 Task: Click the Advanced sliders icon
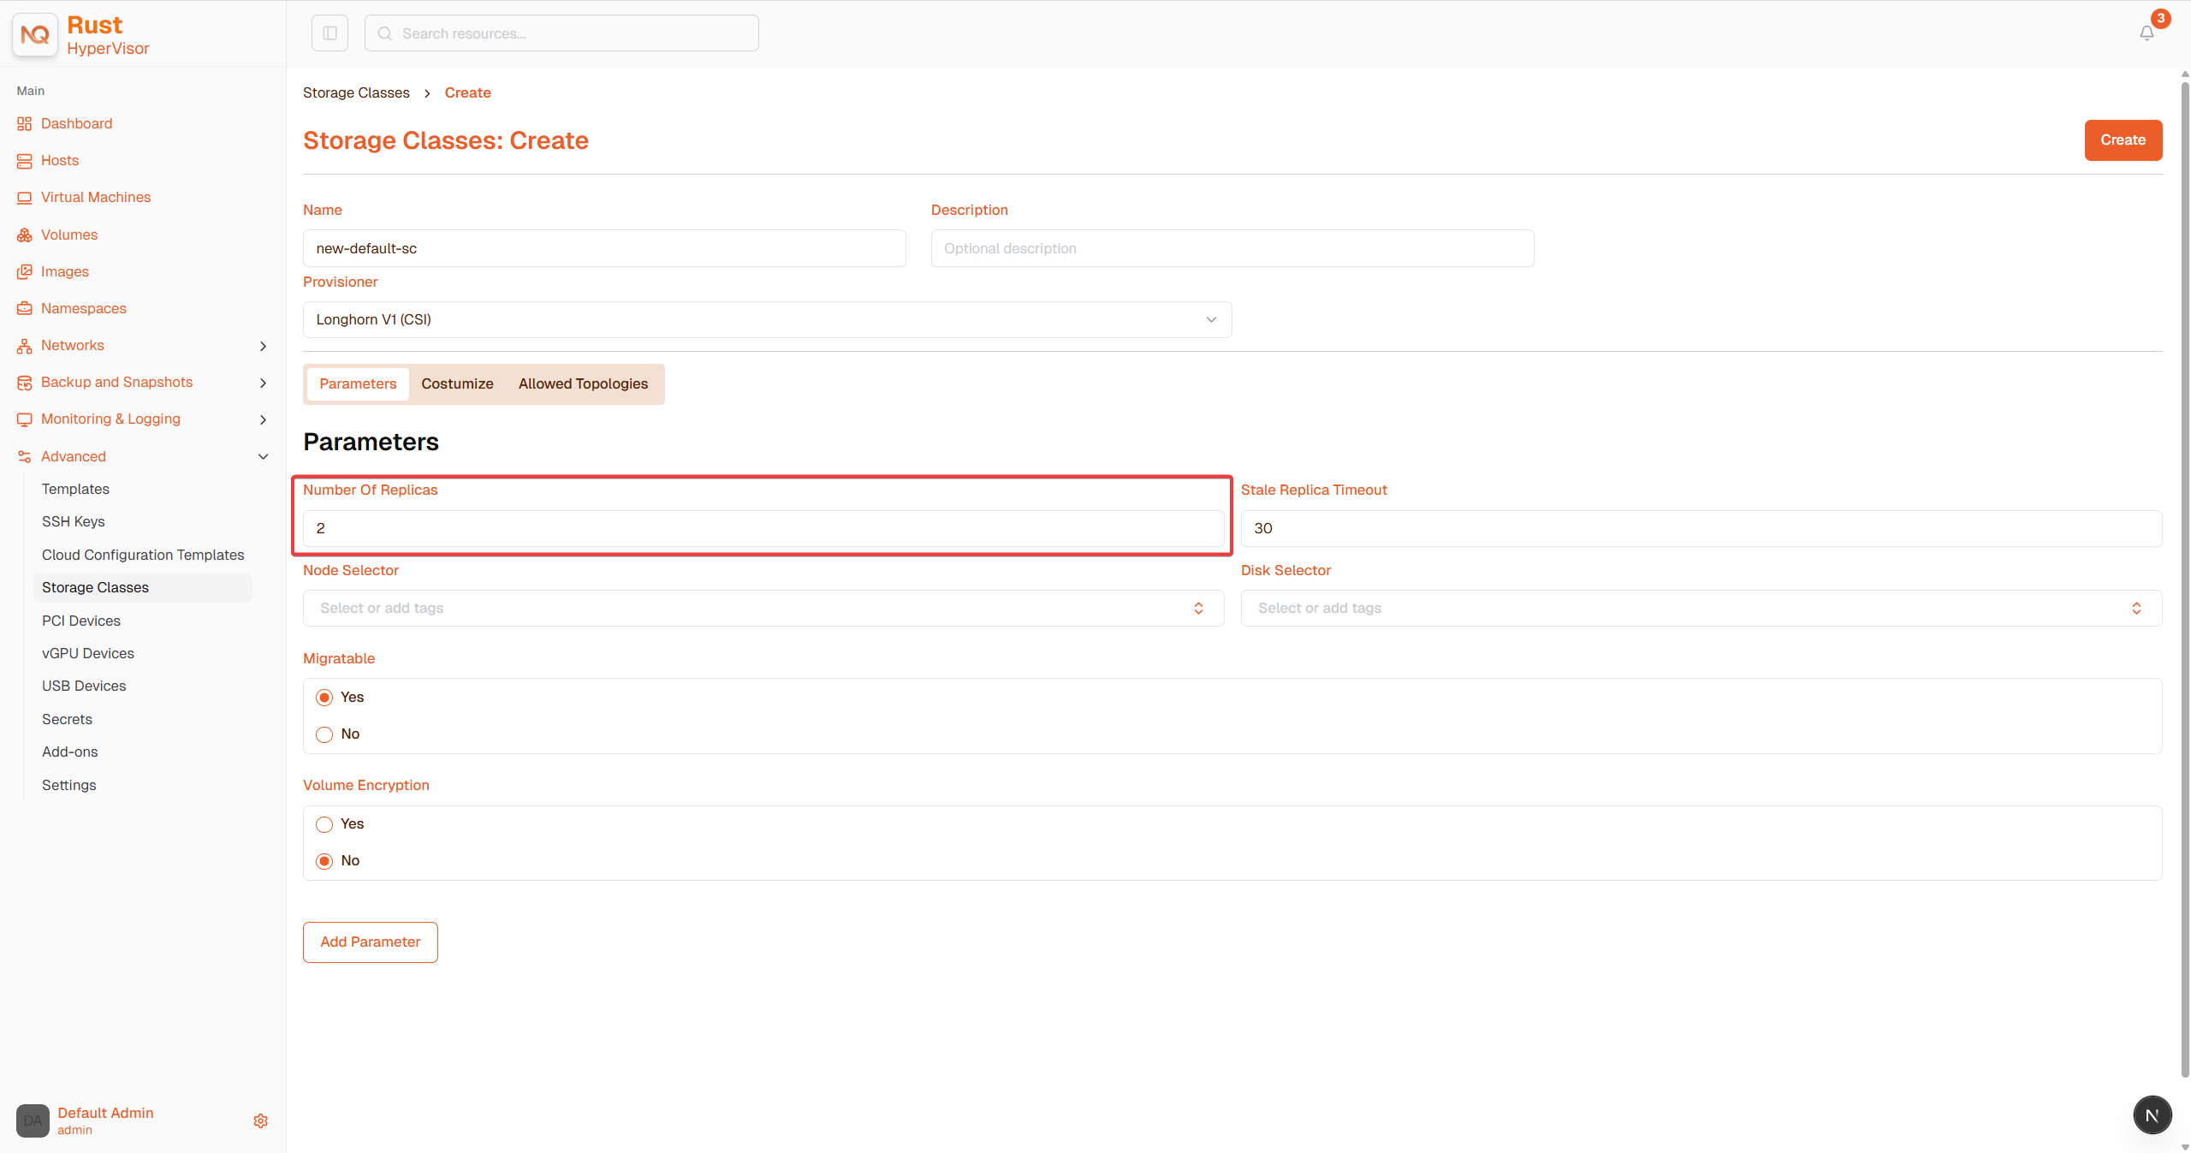tap(24, 456)
